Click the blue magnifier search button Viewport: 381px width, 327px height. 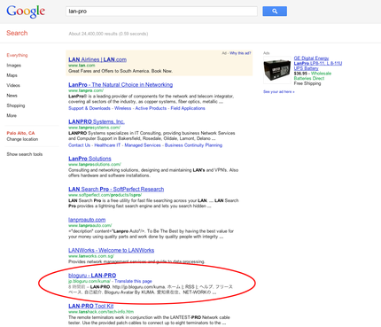(275, 12)
